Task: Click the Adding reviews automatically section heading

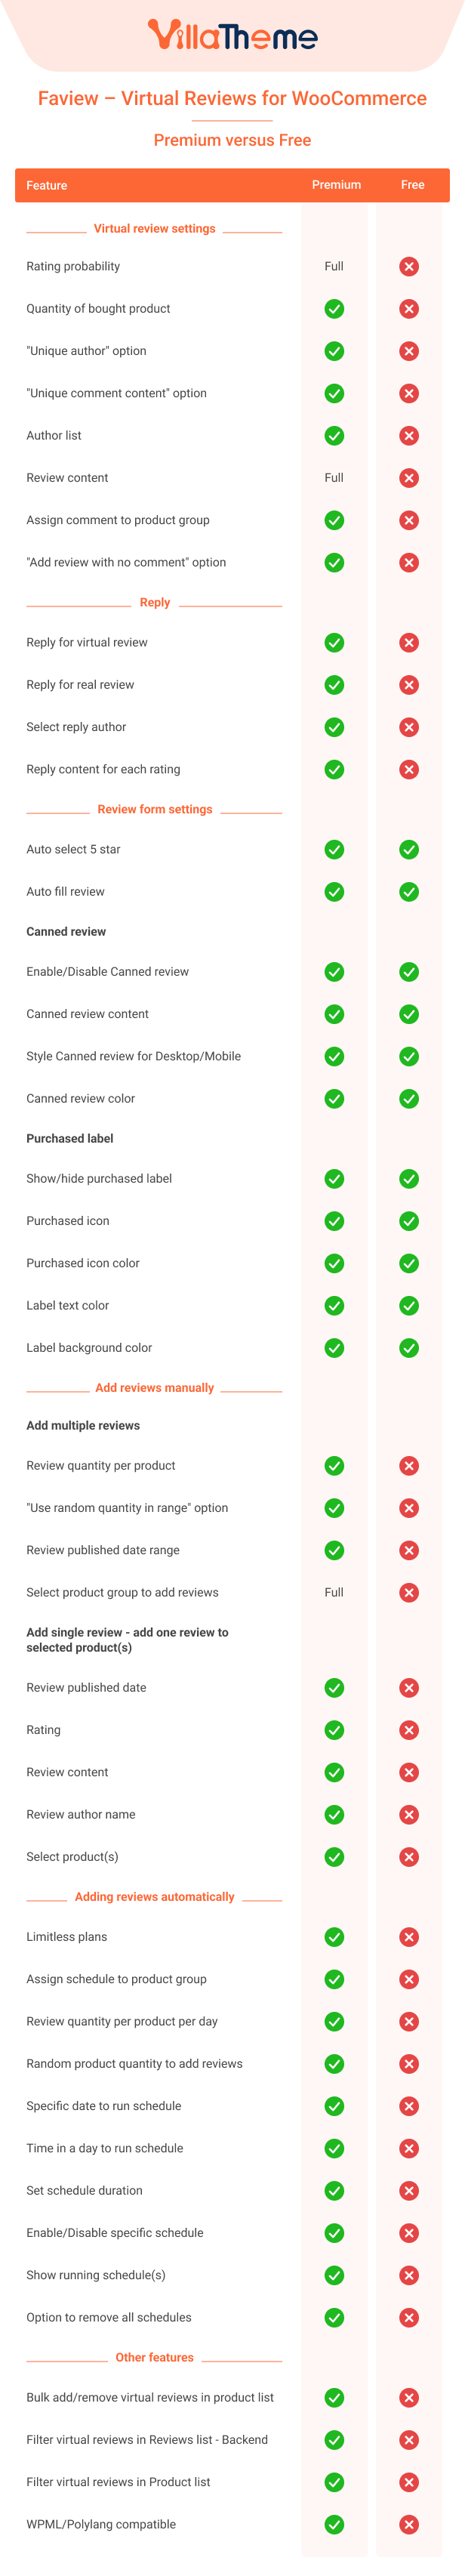Action: [154, 1896]
